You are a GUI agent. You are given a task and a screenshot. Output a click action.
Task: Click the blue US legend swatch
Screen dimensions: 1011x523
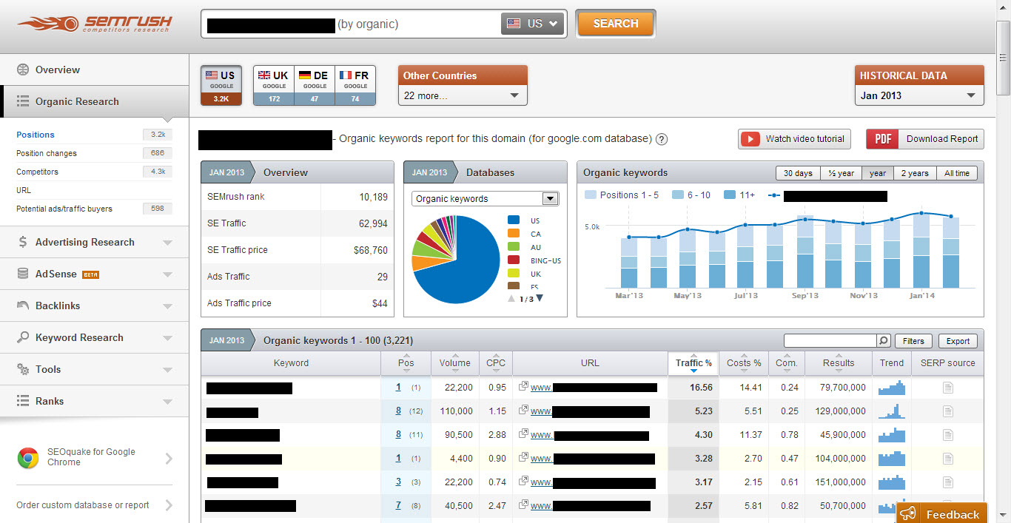pos(514,220)
